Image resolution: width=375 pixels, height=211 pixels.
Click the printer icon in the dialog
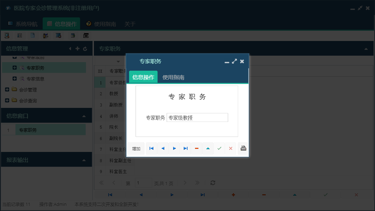point(243,148)
